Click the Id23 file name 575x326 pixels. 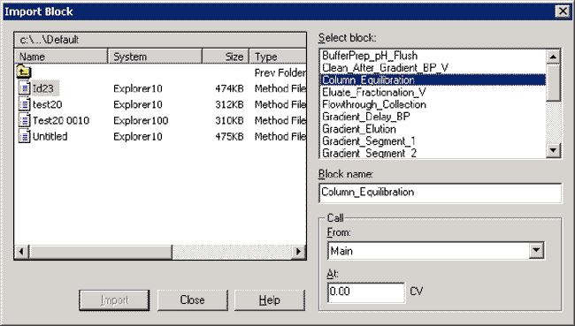point(43,88)
